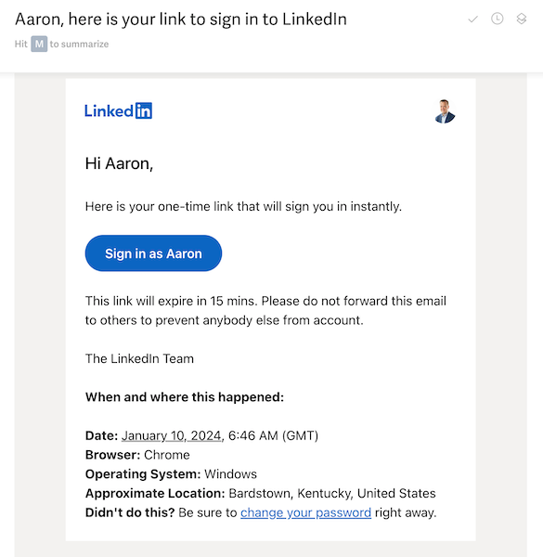Viewport: 543px width, 557px height.
Task: Open Aaron's profile photo avatar
Action: 445,111
